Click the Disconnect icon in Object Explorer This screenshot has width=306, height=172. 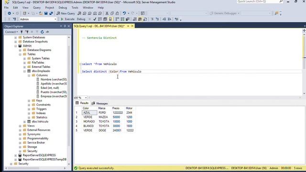click(27, 32)
